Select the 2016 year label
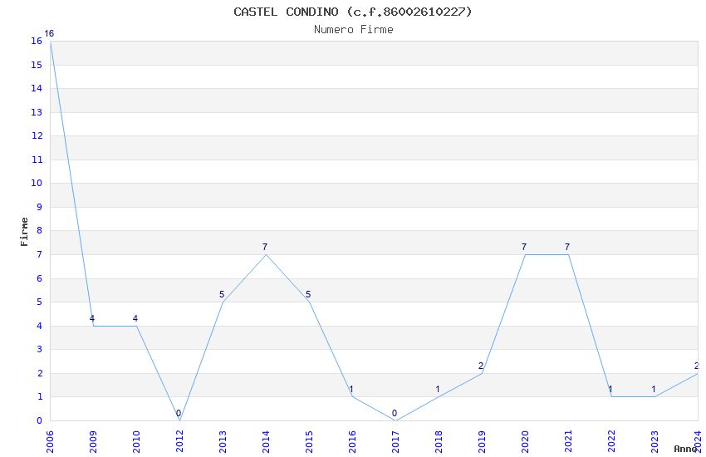 tap(352, 442)
